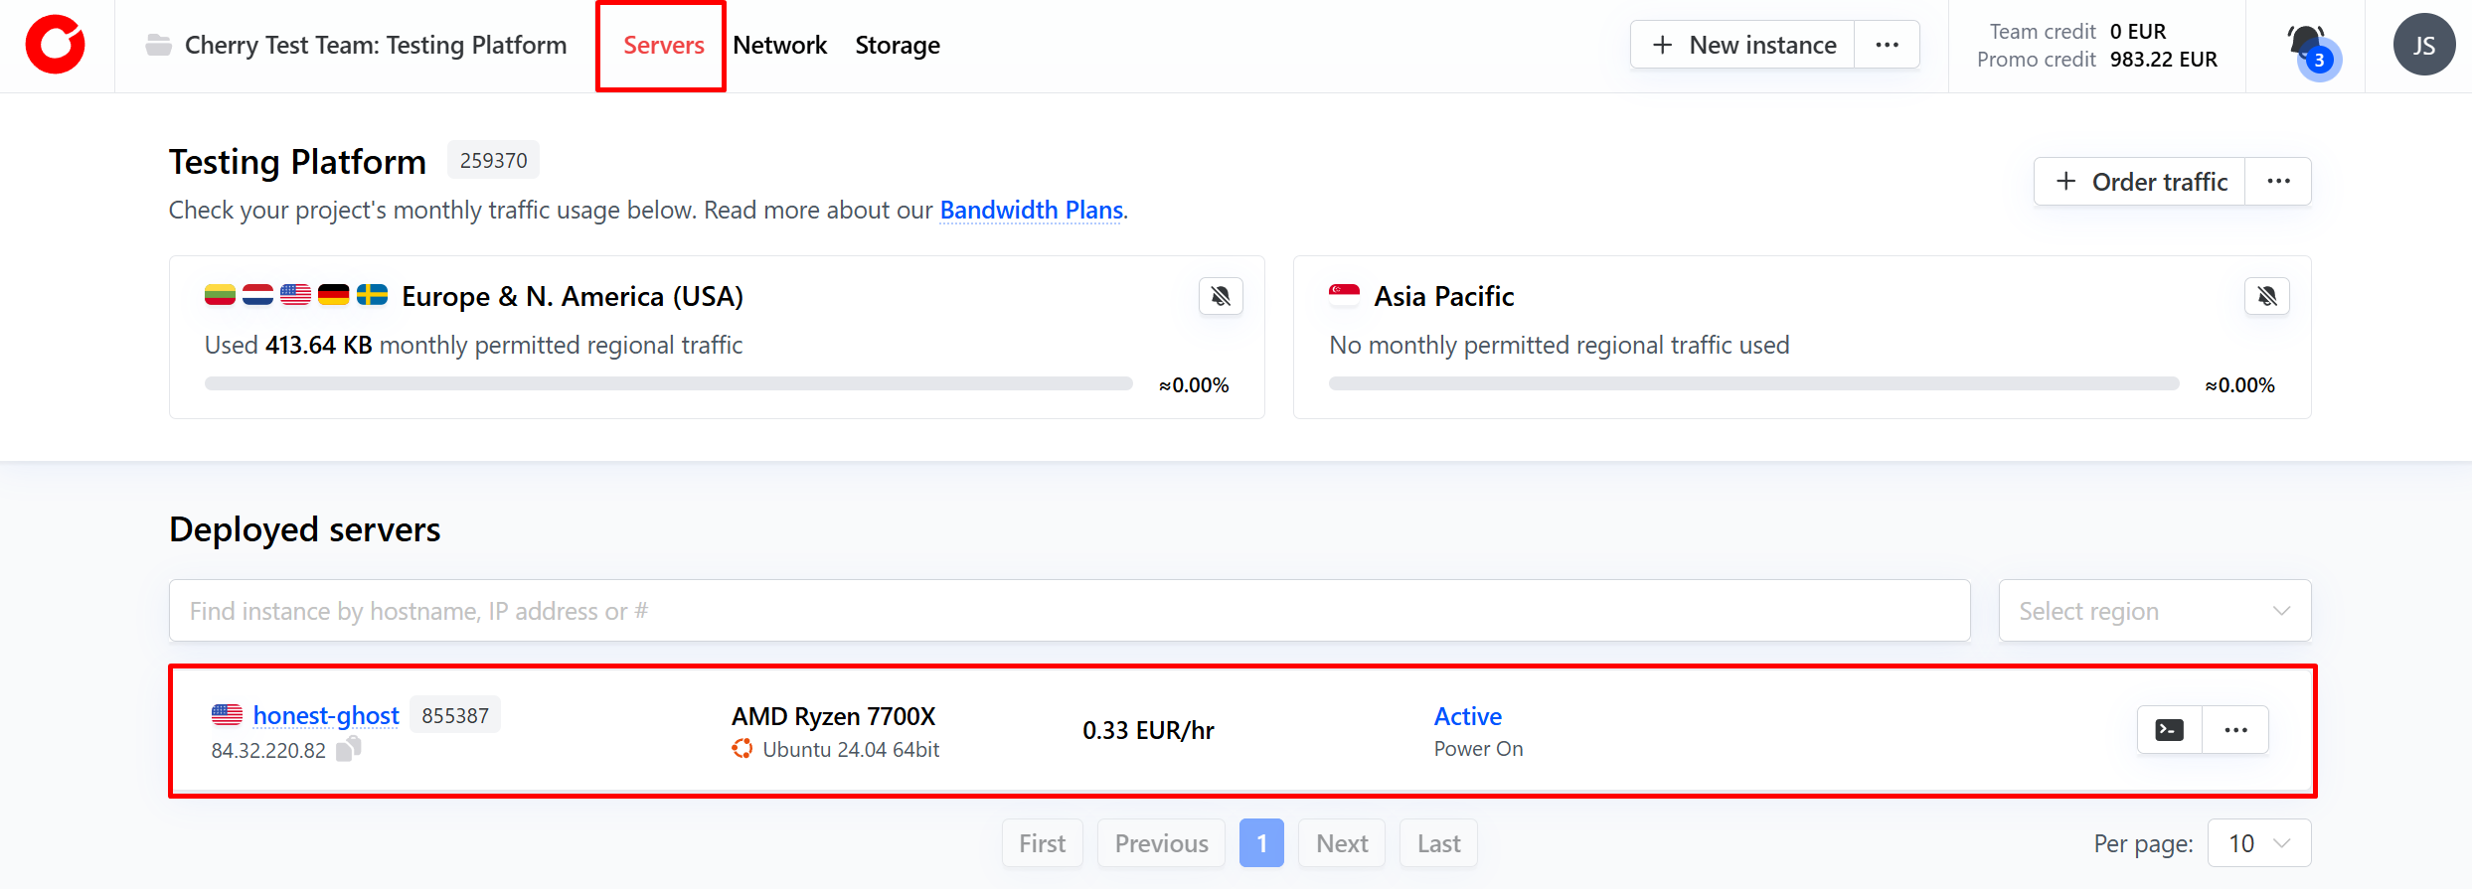2472x889 pixels.
Task: Click the project folder icon
Action: 158,46
